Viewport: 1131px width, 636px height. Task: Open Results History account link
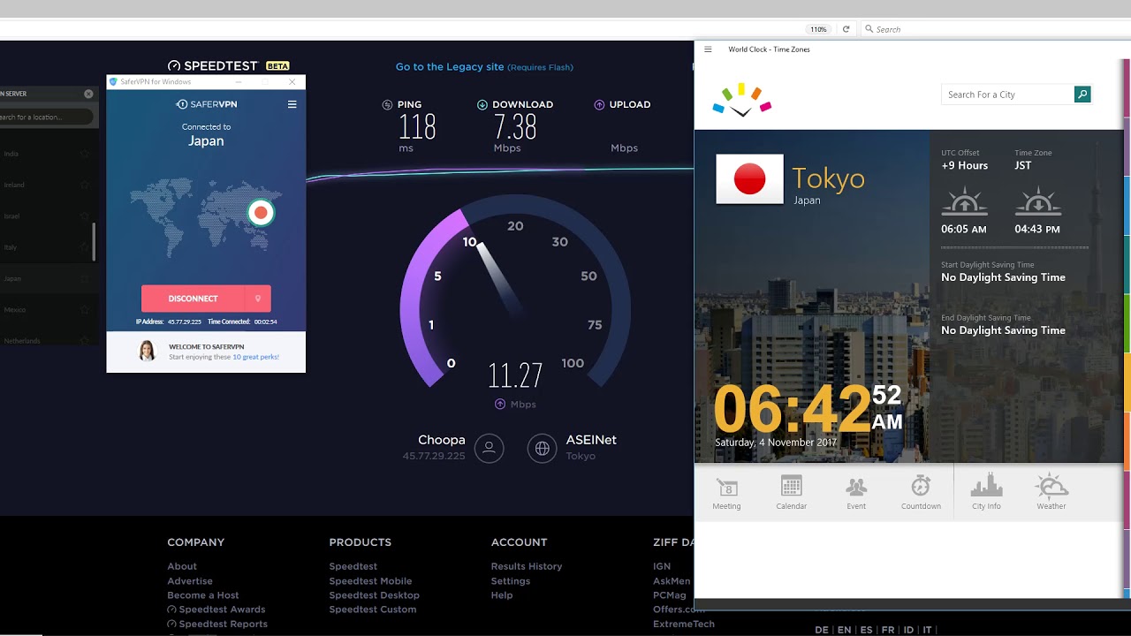coord(527,566)
